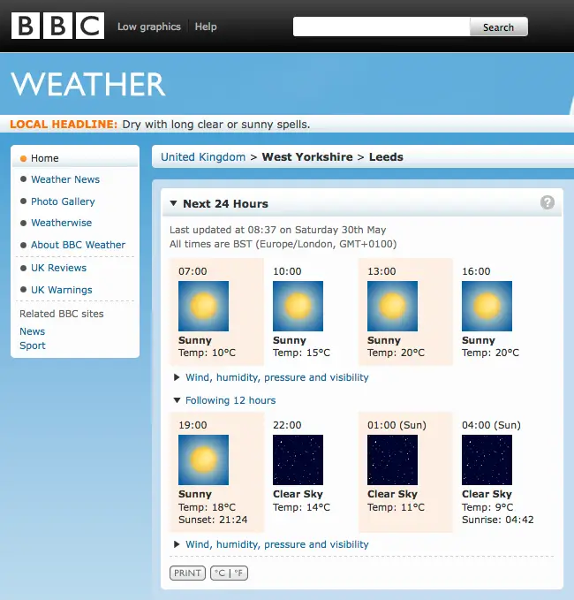Open Weather News in the sidebar

65,179
